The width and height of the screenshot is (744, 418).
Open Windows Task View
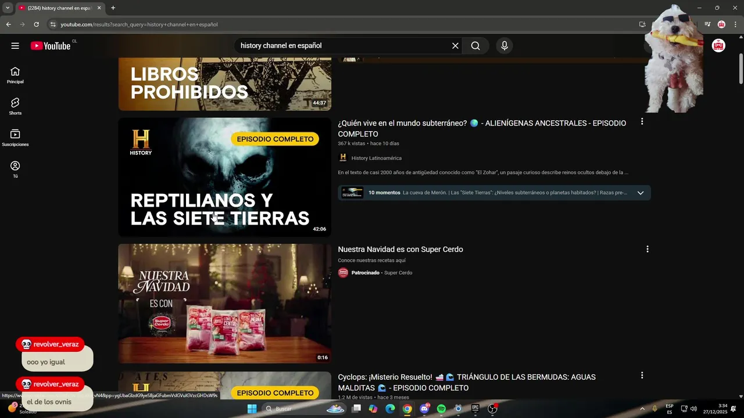click(x=356, y=409)
